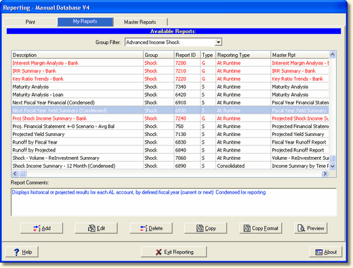The image size is (353, 268).
Task: Select Shock Income Summary - 12 Month (Condensed)
Action: tap(170, 166)
